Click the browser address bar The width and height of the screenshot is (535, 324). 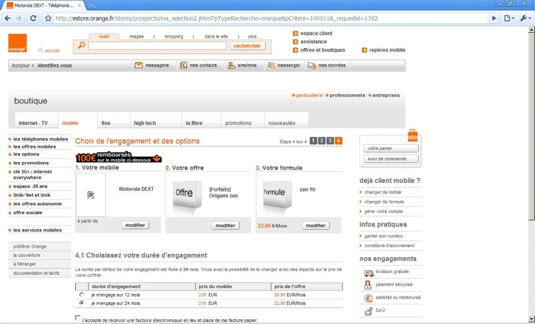coord(271,19)
